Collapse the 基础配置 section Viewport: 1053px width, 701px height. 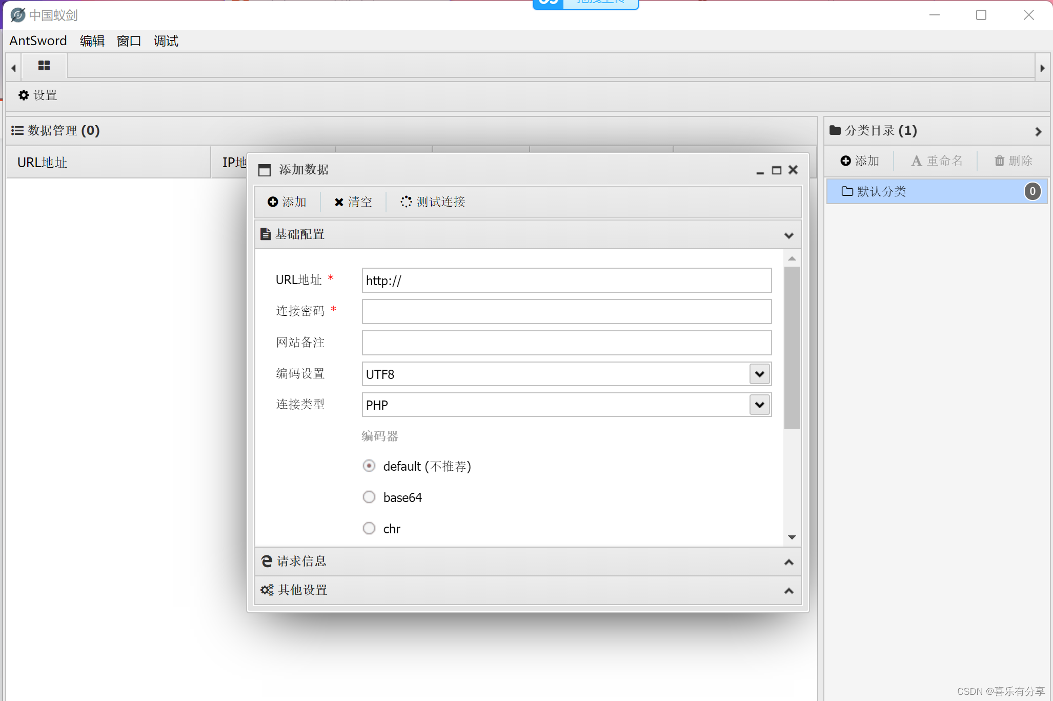click(788, 235)
